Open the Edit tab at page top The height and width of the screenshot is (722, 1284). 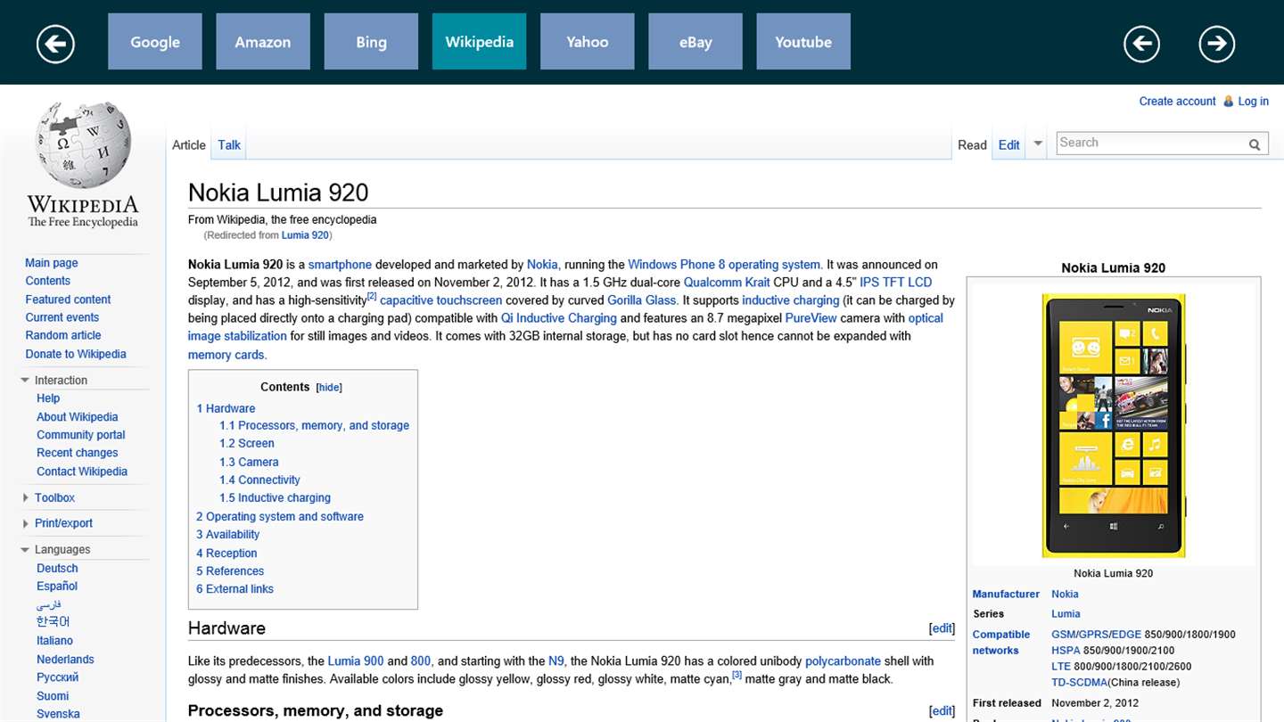point(1009,145)
